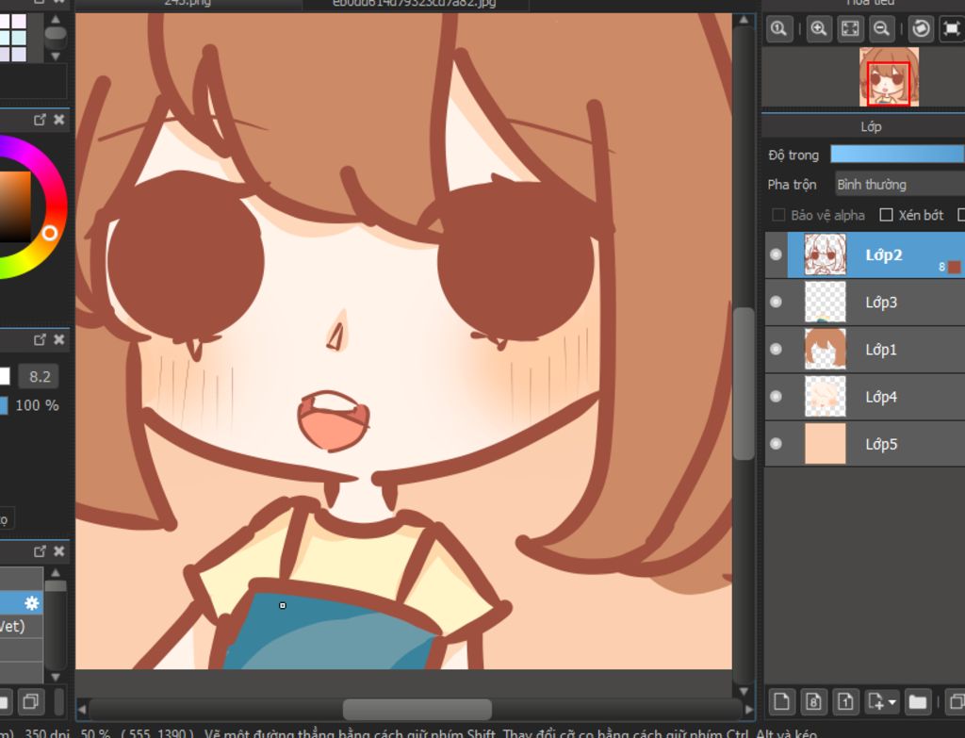Create a new 8-bit layer
The image size is (965, 738).
pyautogui.click(x=813, y=701)
